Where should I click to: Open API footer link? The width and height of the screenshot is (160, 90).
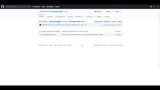click(x=108, y=45)
